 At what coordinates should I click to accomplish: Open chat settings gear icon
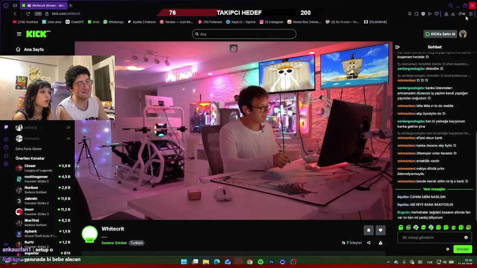coord(448,249)
